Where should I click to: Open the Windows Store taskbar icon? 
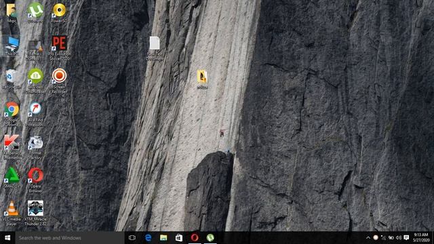click(179, 238)
